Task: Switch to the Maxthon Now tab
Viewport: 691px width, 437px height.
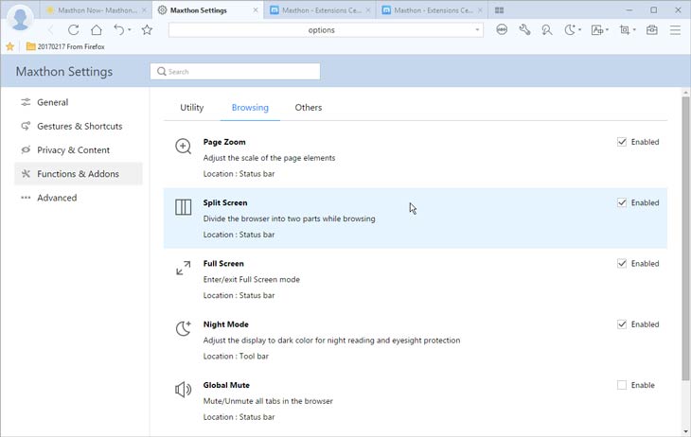Action: point(97,10)
